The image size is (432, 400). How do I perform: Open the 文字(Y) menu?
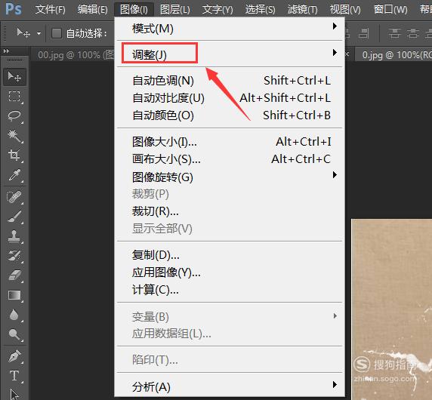pyautogui.click(x=218, y=10)
